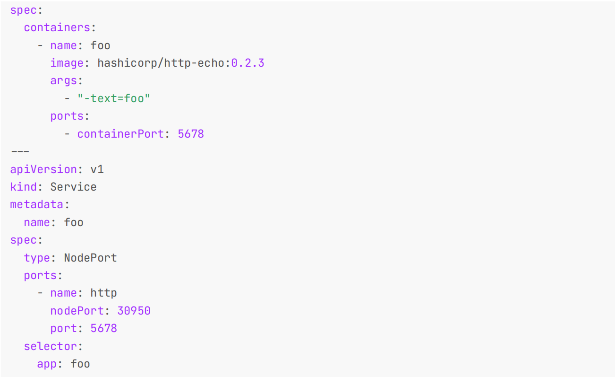Place cursor on "-text=foo" argument string

(x=114, y=98)
